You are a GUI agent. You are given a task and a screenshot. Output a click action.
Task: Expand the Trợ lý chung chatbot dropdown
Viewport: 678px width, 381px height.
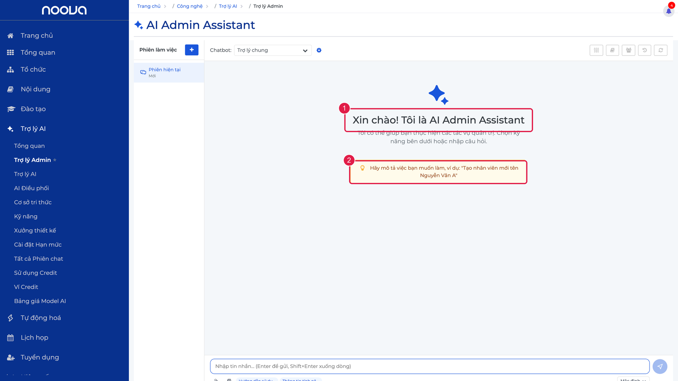273,50
